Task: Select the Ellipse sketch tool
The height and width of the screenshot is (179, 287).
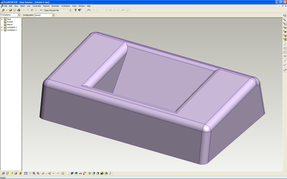Action: (x=285, y=56)
